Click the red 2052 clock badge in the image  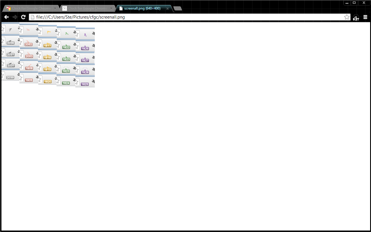(29, 44)
